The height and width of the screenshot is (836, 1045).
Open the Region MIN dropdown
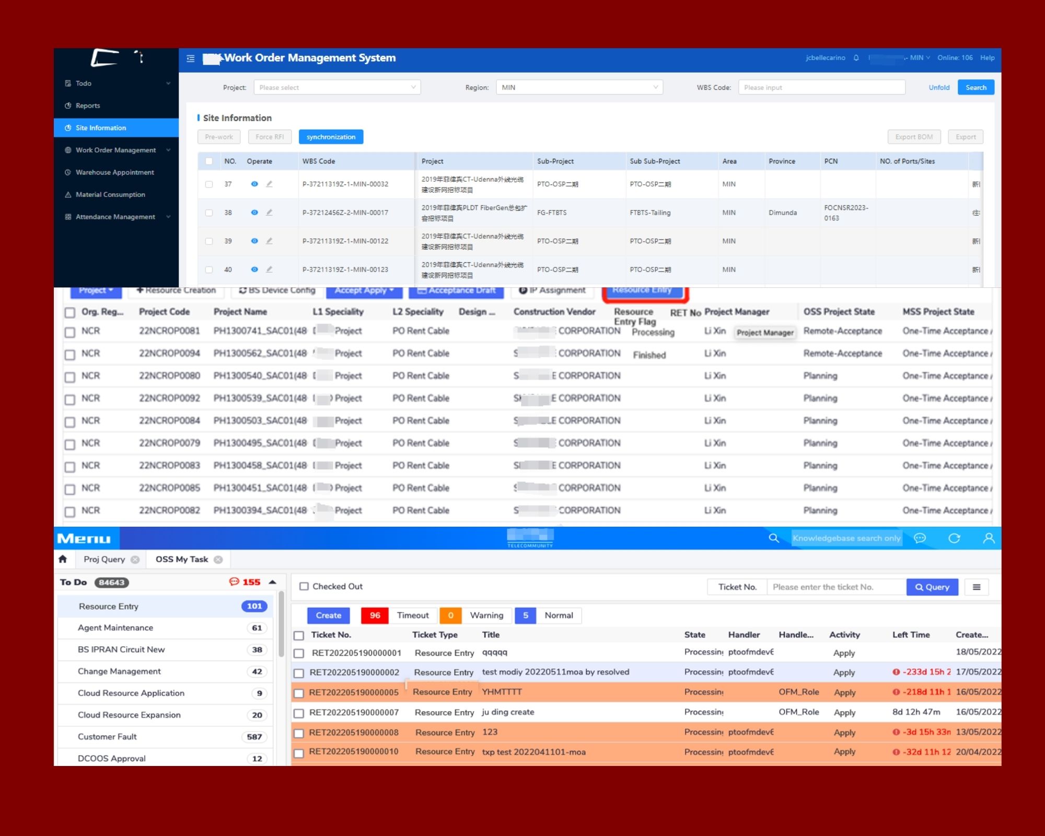(579, 87)
